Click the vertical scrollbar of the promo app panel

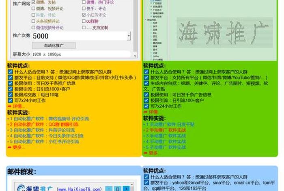tap(135, 26)
